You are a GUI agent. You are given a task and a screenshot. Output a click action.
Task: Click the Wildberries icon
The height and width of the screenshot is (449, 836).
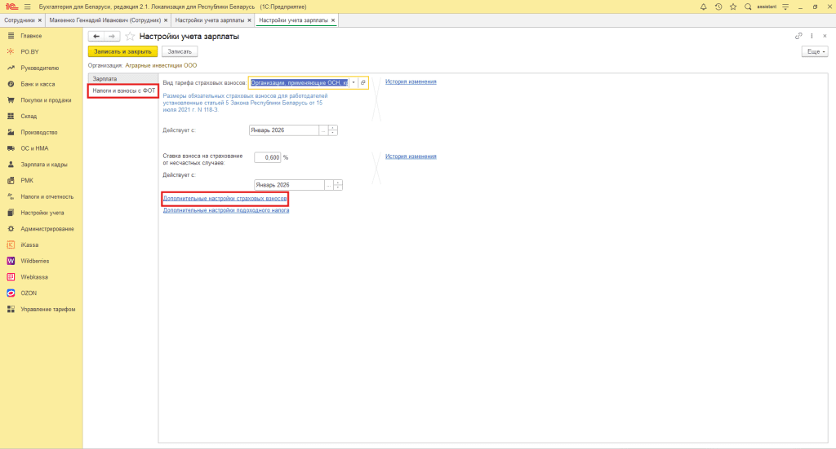(x=11, y=261)
